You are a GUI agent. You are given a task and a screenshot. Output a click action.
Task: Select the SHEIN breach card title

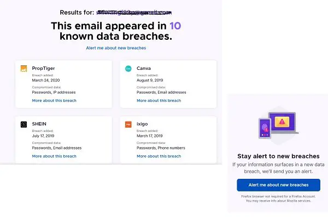(x=39, y=124)
